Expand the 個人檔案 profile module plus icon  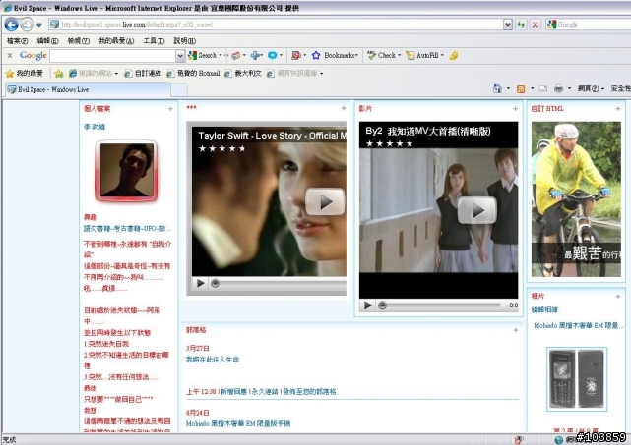coord(170,109)
